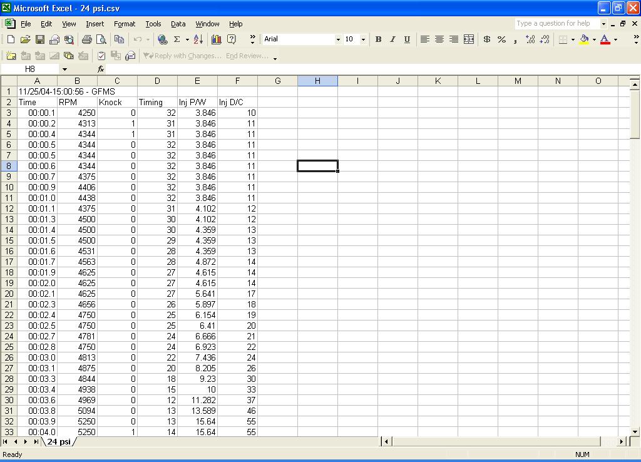
Task: Select the cell with value 13.589
Action: (x=197, y=411)
